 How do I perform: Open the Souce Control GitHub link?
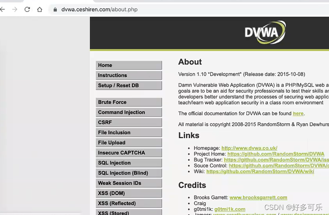[279, 166]
